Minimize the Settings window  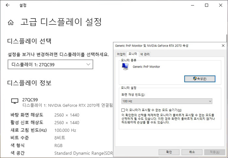(x=192, y=5)
